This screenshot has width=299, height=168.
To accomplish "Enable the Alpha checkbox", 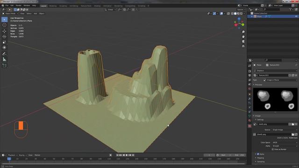I will 258,154.
